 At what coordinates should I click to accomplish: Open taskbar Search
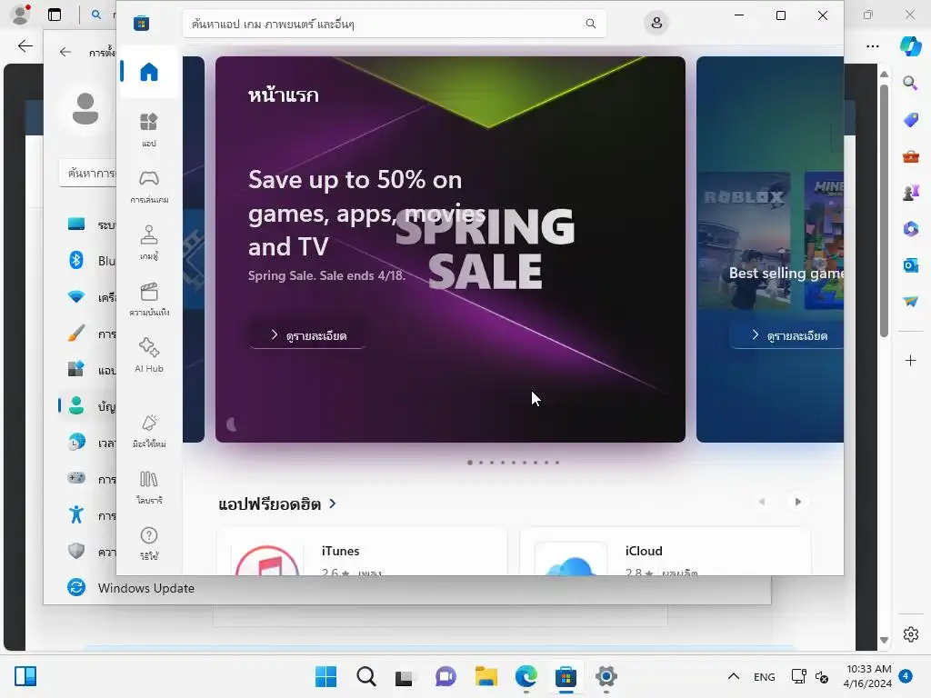point(365,676)
